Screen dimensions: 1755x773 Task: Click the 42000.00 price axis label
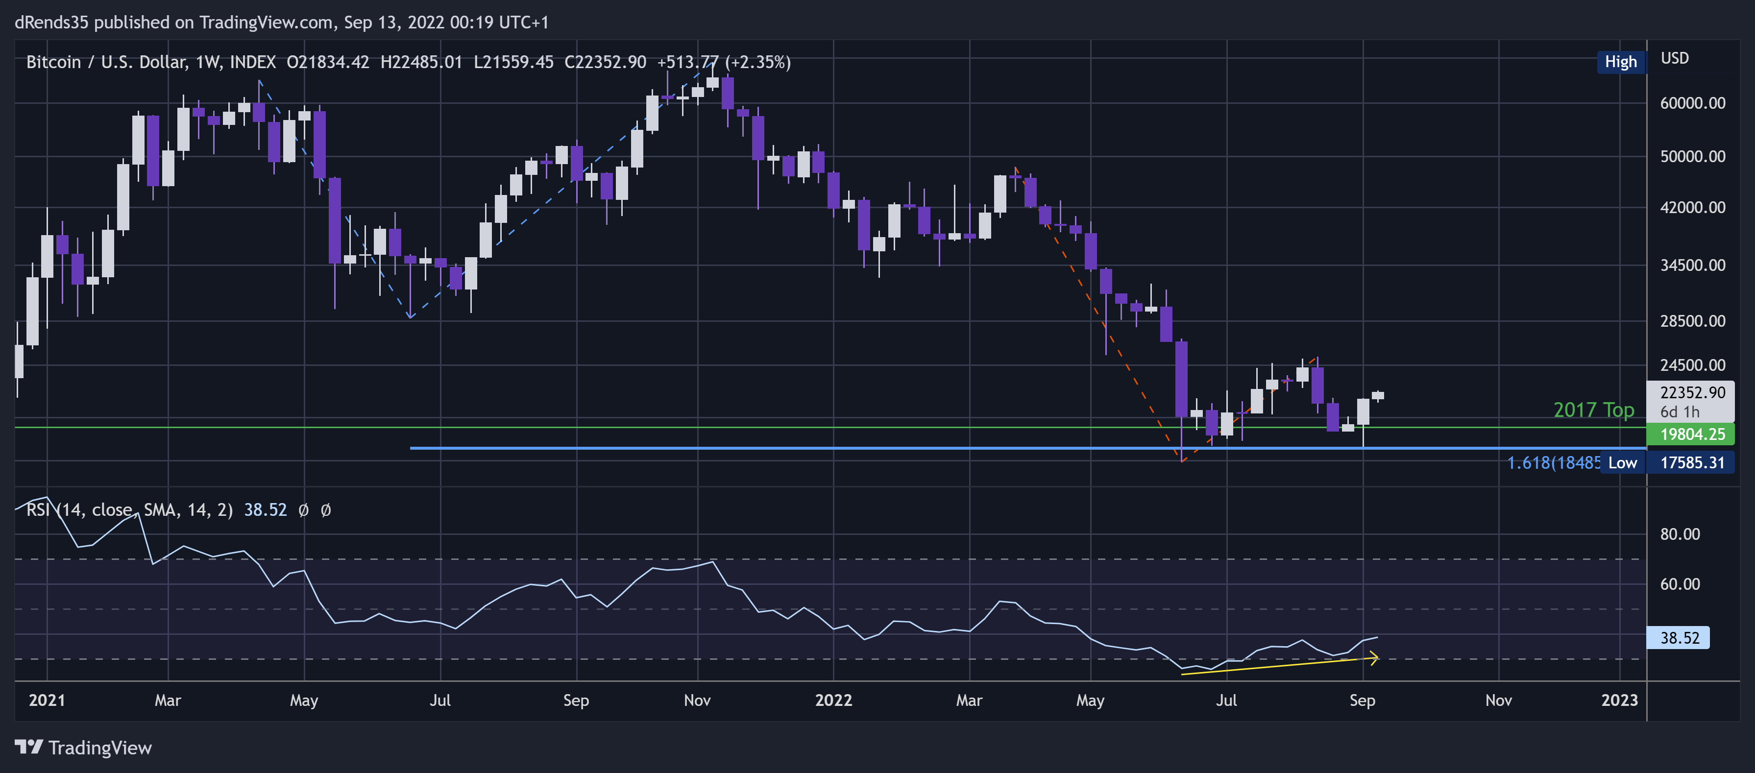(1692, 207)
